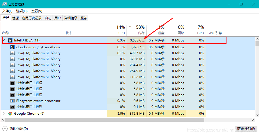This screenshot has height=135, width=259.
Task: Click the IntelliJ IDEA (11) group icon
Action: click(x=10, y=40)
